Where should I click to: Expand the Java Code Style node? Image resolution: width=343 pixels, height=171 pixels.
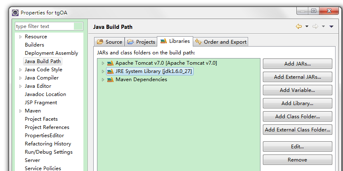[x=21, y=70]
